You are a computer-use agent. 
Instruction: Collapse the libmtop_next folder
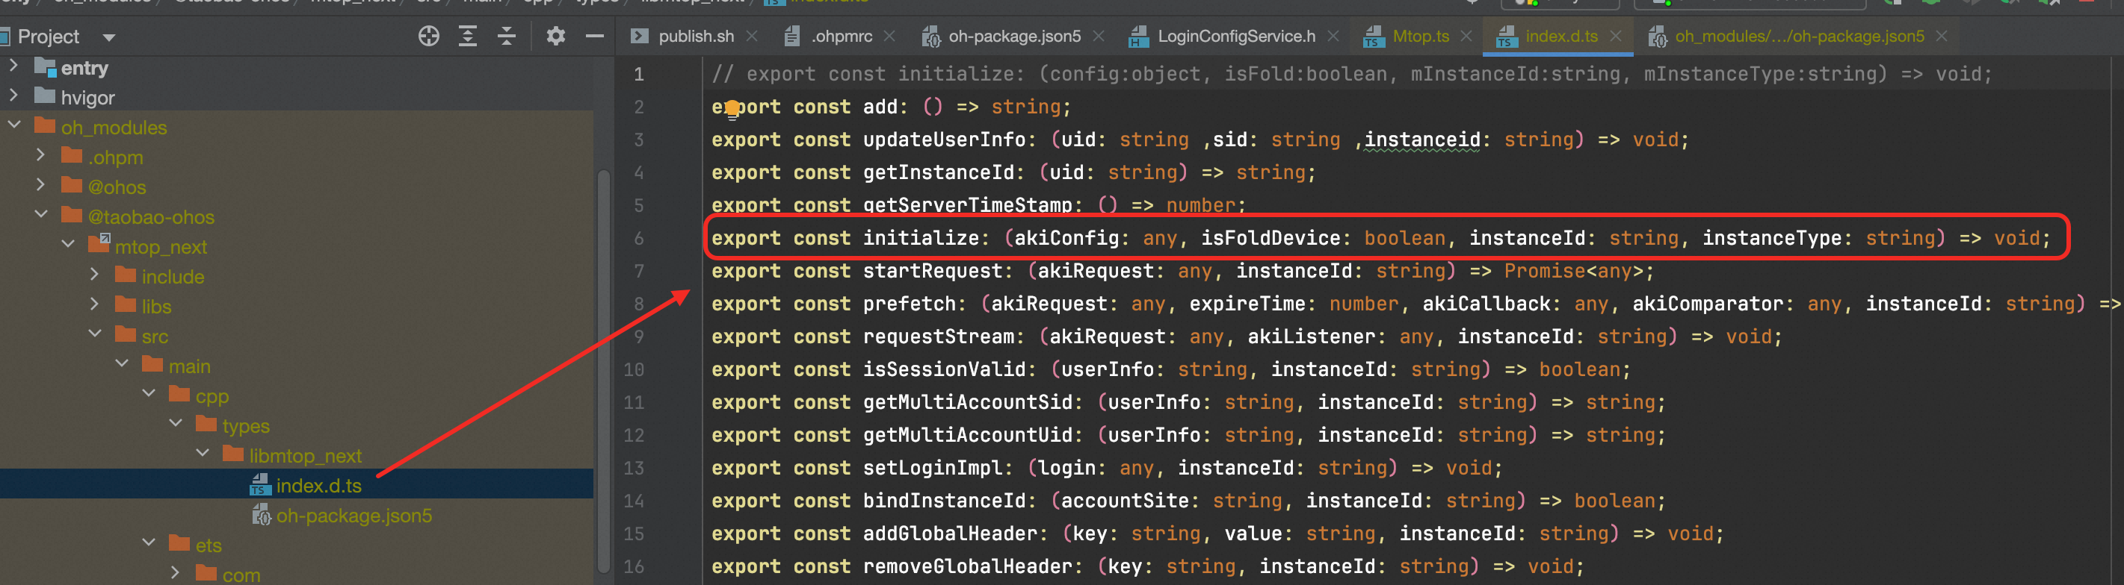(x=203, y=454)
